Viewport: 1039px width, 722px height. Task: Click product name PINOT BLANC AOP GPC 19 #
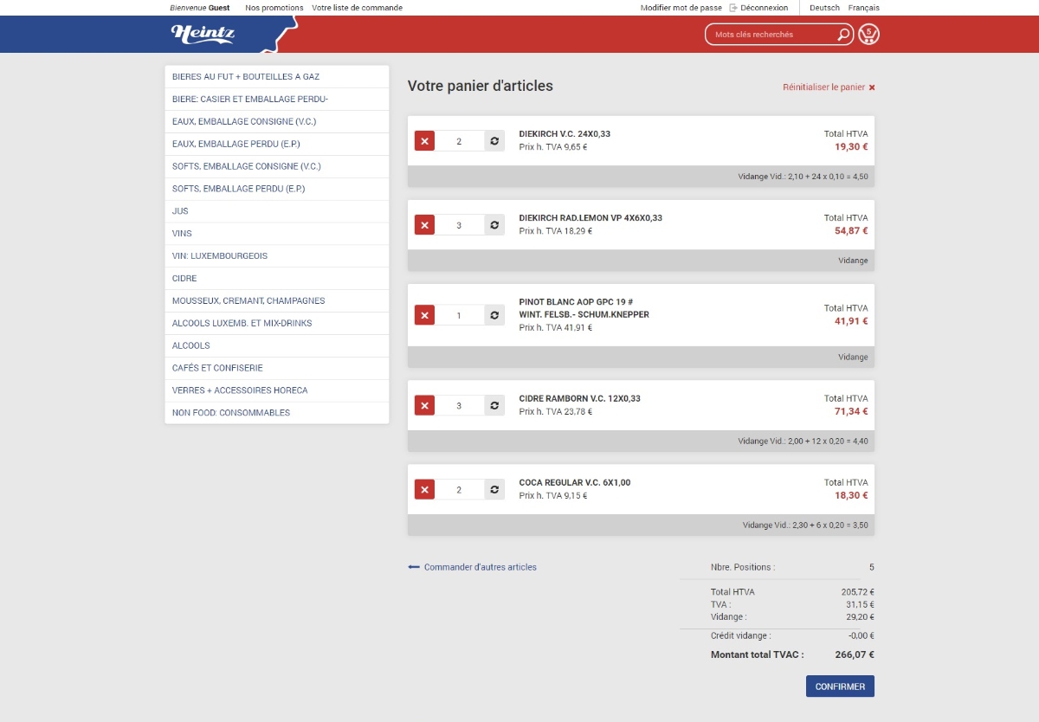pos(577,302)
